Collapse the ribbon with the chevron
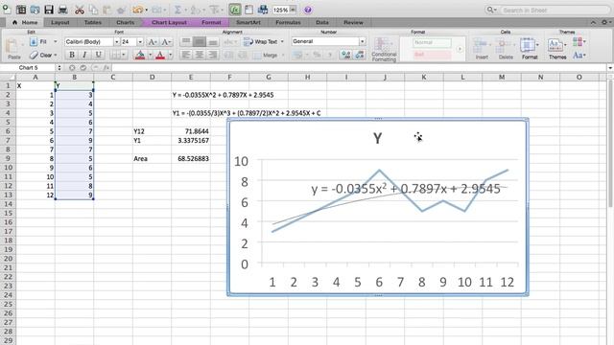 tap(593, 23)
